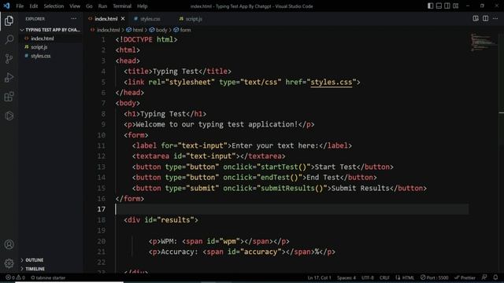Open the Run menu
This screenshot has width=504, height=283.
pos(102,6)
